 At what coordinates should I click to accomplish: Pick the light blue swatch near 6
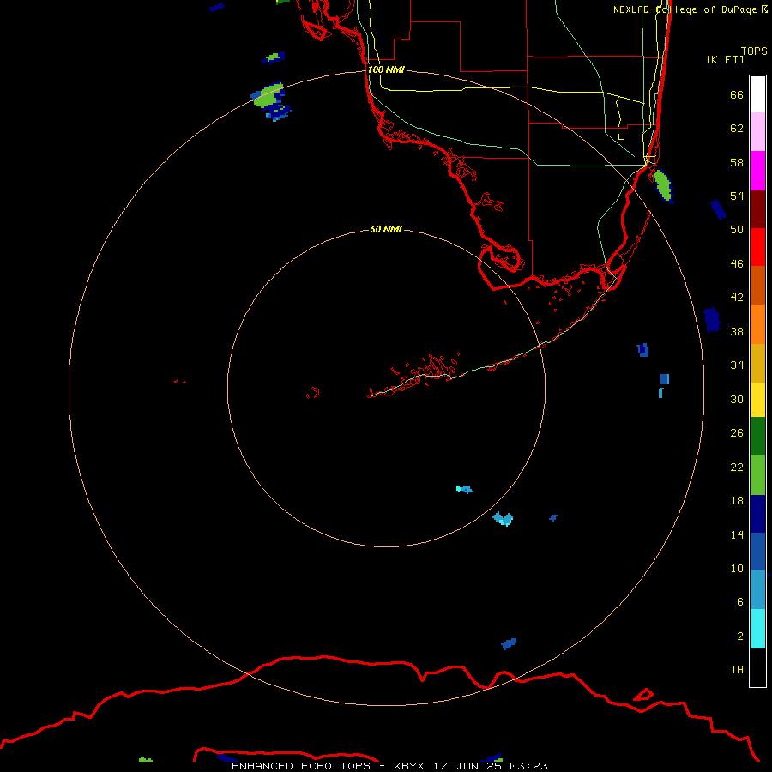click(757, 590)
